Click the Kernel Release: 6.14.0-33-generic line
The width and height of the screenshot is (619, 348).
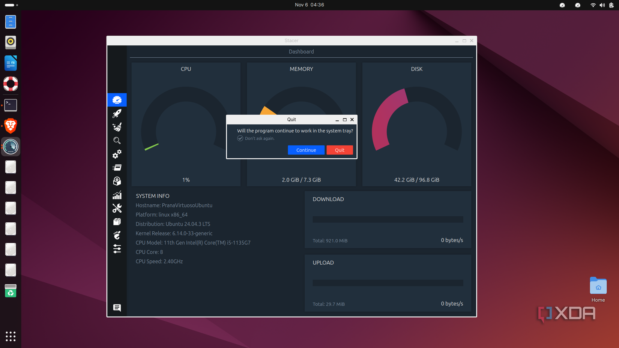[174, 233]
